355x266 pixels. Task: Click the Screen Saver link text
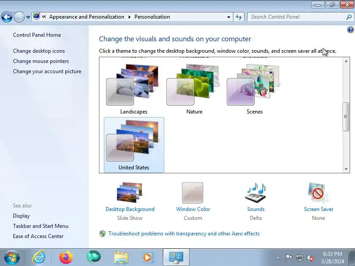click(x=319, y=209)
